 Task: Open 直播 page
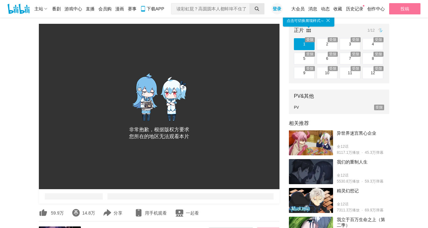pos(90,9)
